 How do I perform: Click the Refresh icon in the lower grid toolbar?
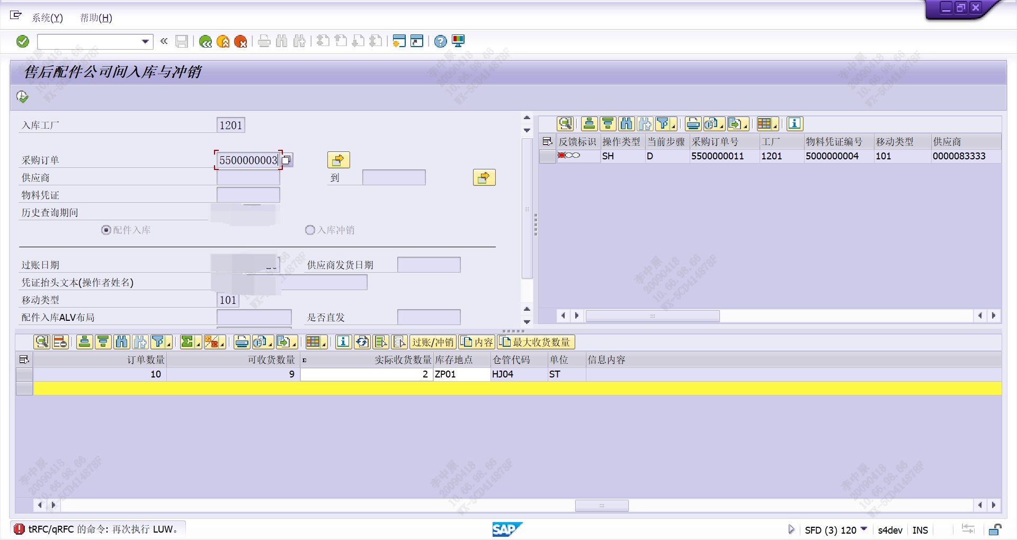point(362,342)
